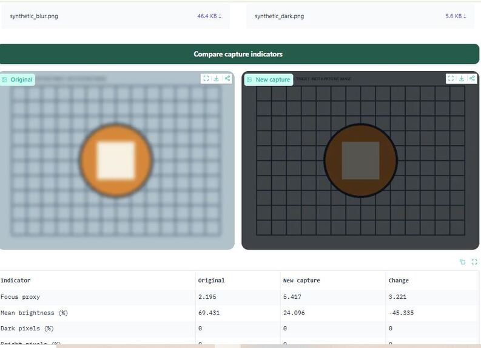Sort by the Change column header
481x348 pixels.
(x=399, y=281)
